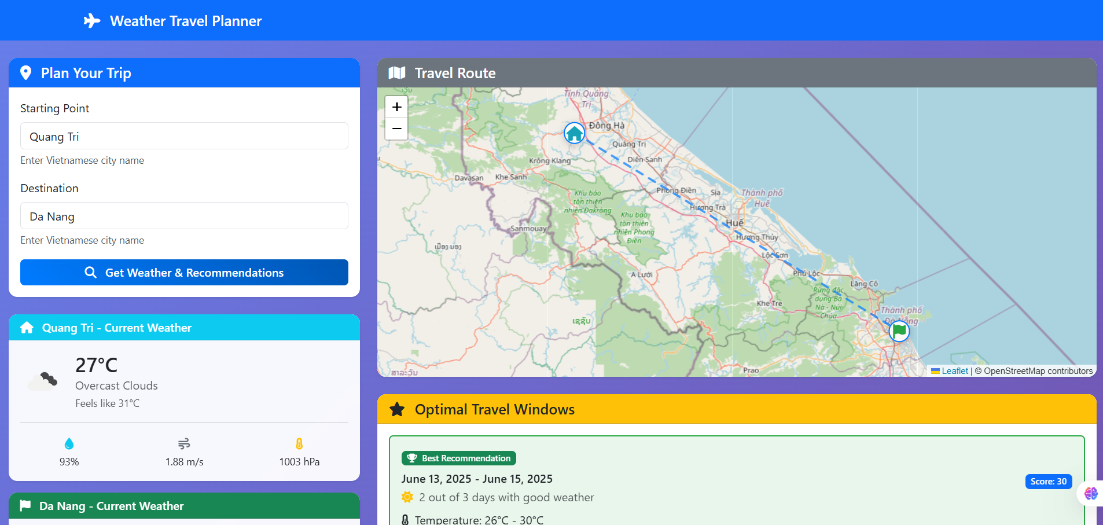Image resolution: width=1103 pixels, height=525 pixels.
Task: Click the wind icon above 1.88 m/s
Action: (x=184, y=443)
